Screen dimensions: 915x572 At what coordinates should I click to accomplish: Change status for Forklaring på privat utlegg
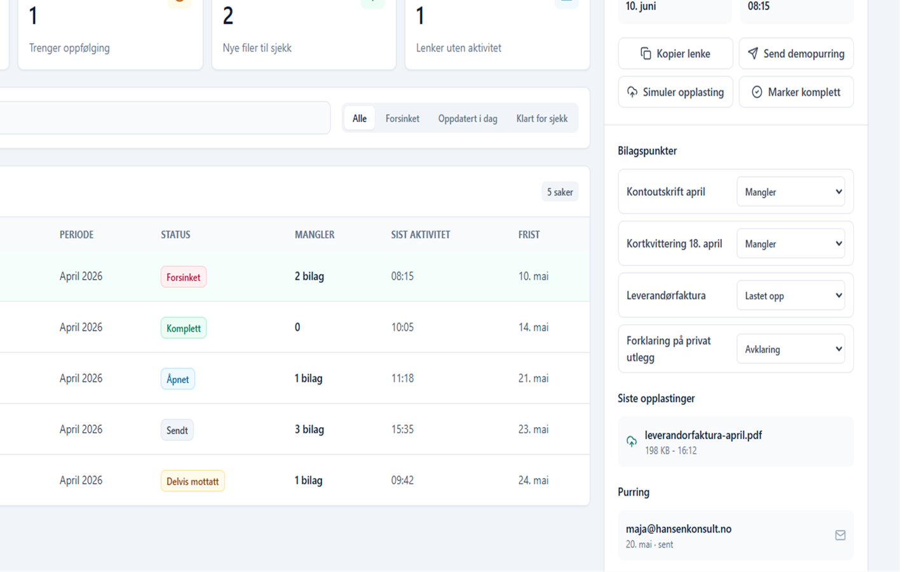coord(791,349)
